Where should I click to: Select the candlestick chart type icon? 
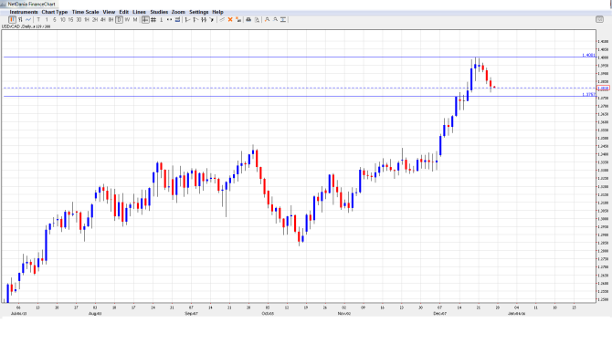[12, 19]
